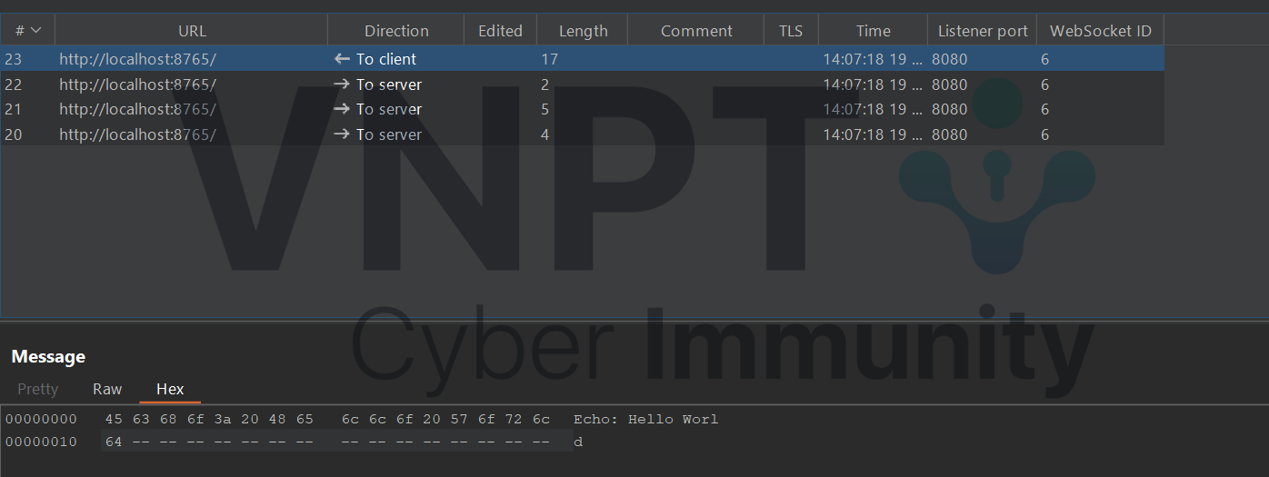
Task: Select message row number 22
Action: pyautogui.click(x=582, y=84)
